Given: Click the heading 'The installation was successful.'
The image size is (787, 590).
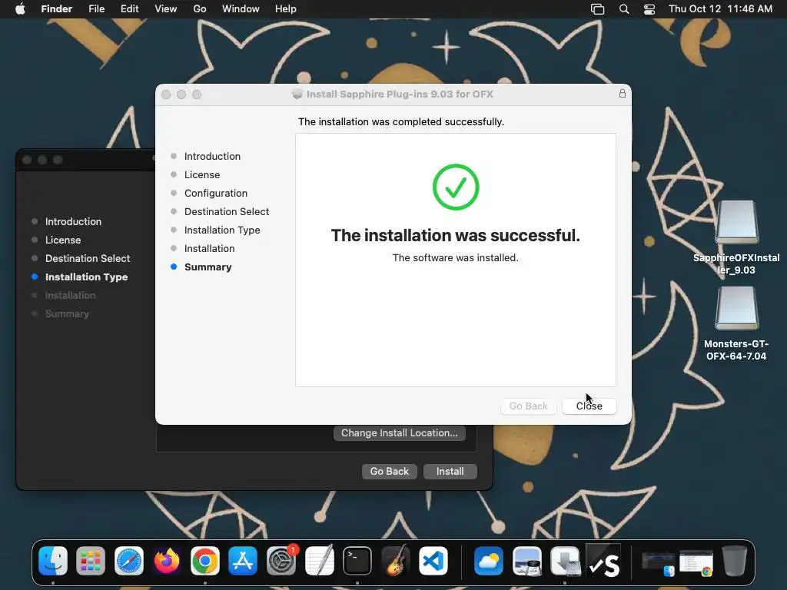Looking at the screenshot, I should [455, 235].
